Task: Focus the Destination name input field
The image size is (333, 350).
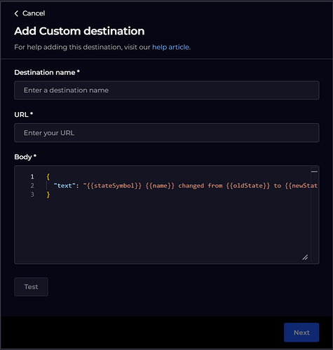Action: [x=167, y=90]
